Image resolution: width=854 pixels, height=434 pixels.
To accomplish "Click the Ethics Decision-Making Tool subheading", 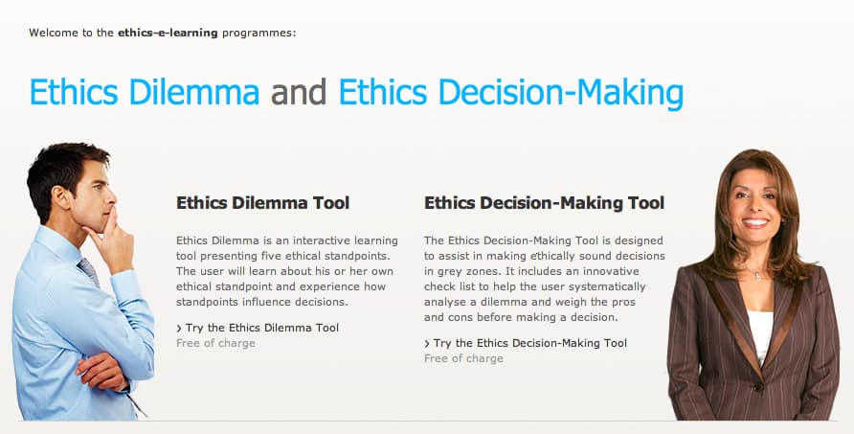I will [x=544, y=203].
